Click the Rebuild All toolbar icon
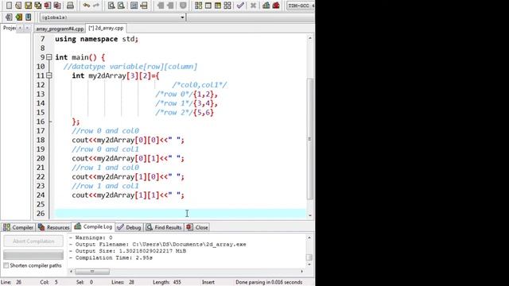Viewport: 509px width, 286px height. [227, 6]
